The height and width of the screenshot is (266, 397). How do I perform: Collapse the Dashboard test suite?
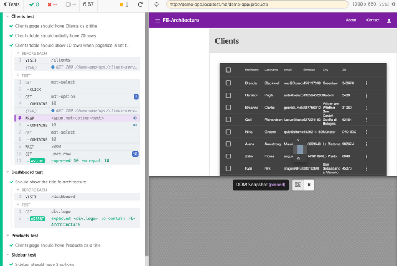point(7,172)
